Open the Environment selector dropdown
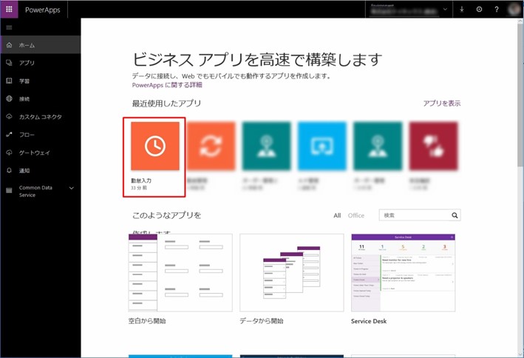The width and height of the screenshot is (524, 358). click(409, 10)
